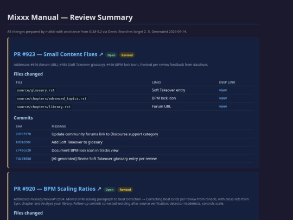Select file name source/chapters/library.rst
The width and height of the screenshot is (293, 220).
point(44,107)
